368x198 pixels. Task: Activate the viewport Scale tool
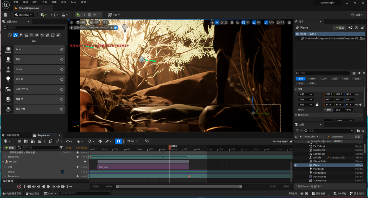click(x=226, y=23)
